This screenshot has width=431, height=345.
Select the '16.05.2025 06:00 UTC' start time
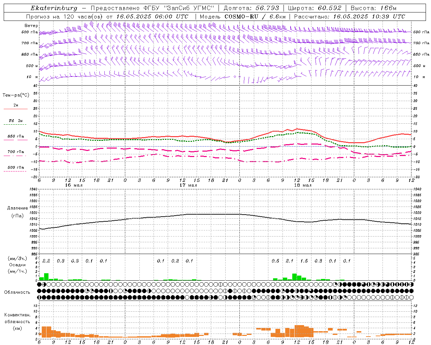pos(152,17)
